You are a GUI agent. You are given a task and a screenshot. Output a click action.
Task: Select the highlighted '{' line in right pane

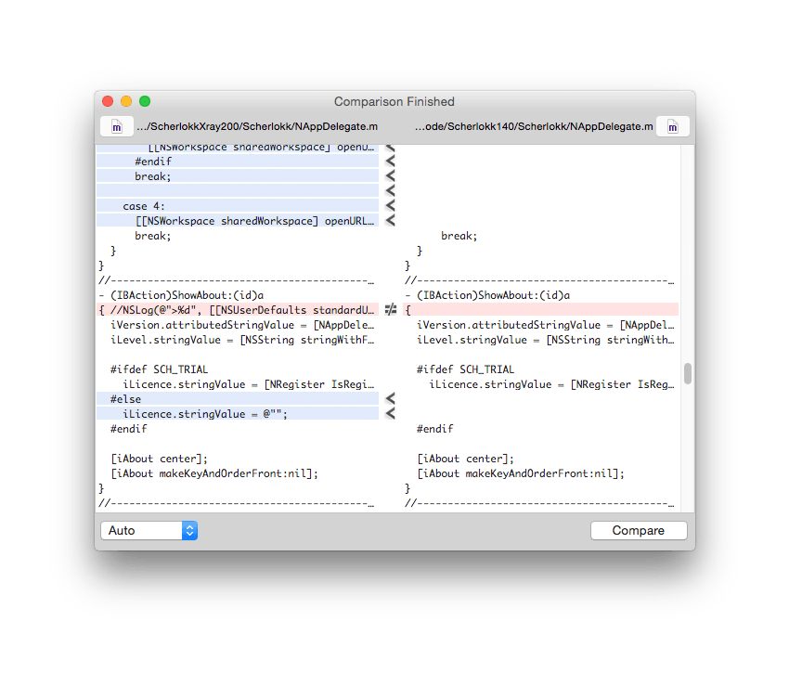pyautogui.click(x=541, y=310)
